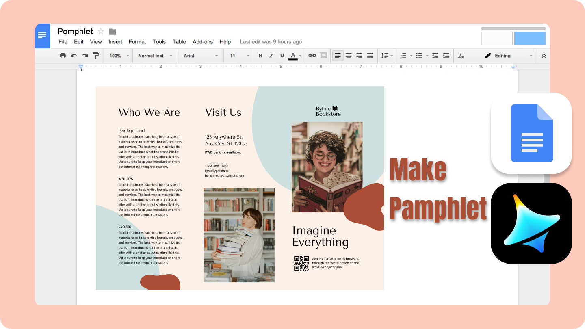Image resolution: width=585 pixels, height=329 pixels.
Task: Enable justified text alignment
Action: click(370, 56)
